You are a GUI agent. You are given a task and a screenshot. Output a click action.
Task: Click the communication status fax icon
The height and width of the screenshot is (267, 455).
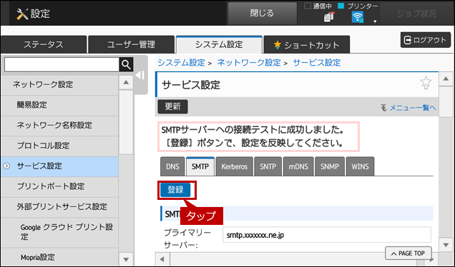329,17
